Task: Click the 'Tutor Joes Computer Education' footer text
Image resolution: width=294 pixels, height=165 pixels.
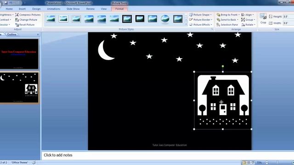Action: point(170,145)
